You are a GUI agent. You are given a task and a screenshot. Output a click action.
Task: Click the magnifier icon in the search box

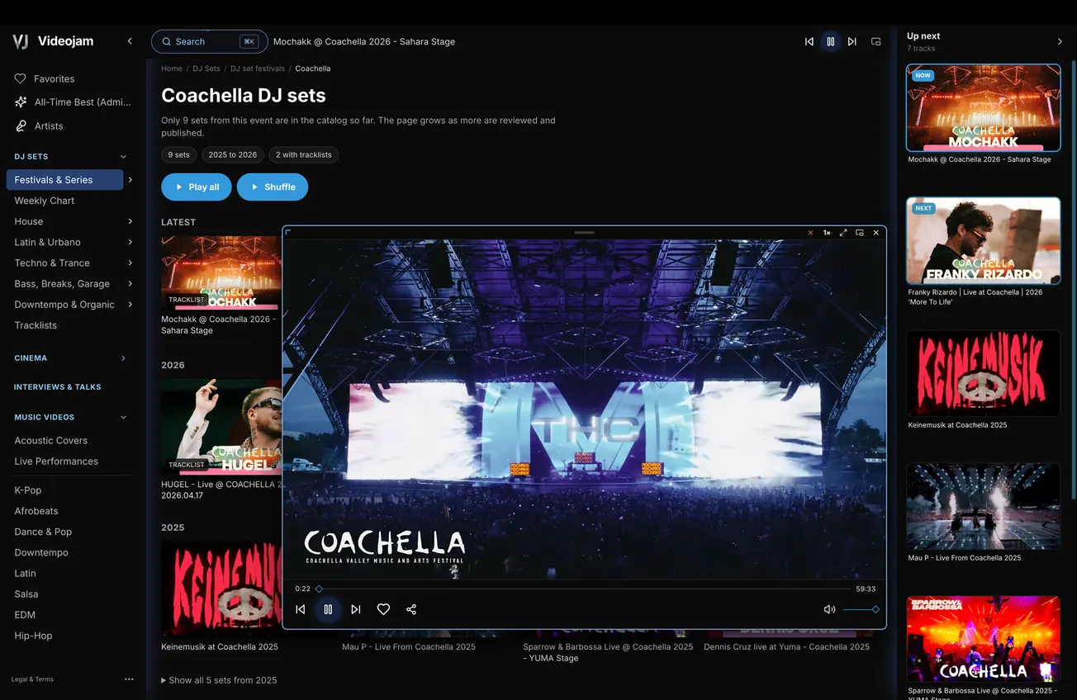167,41
